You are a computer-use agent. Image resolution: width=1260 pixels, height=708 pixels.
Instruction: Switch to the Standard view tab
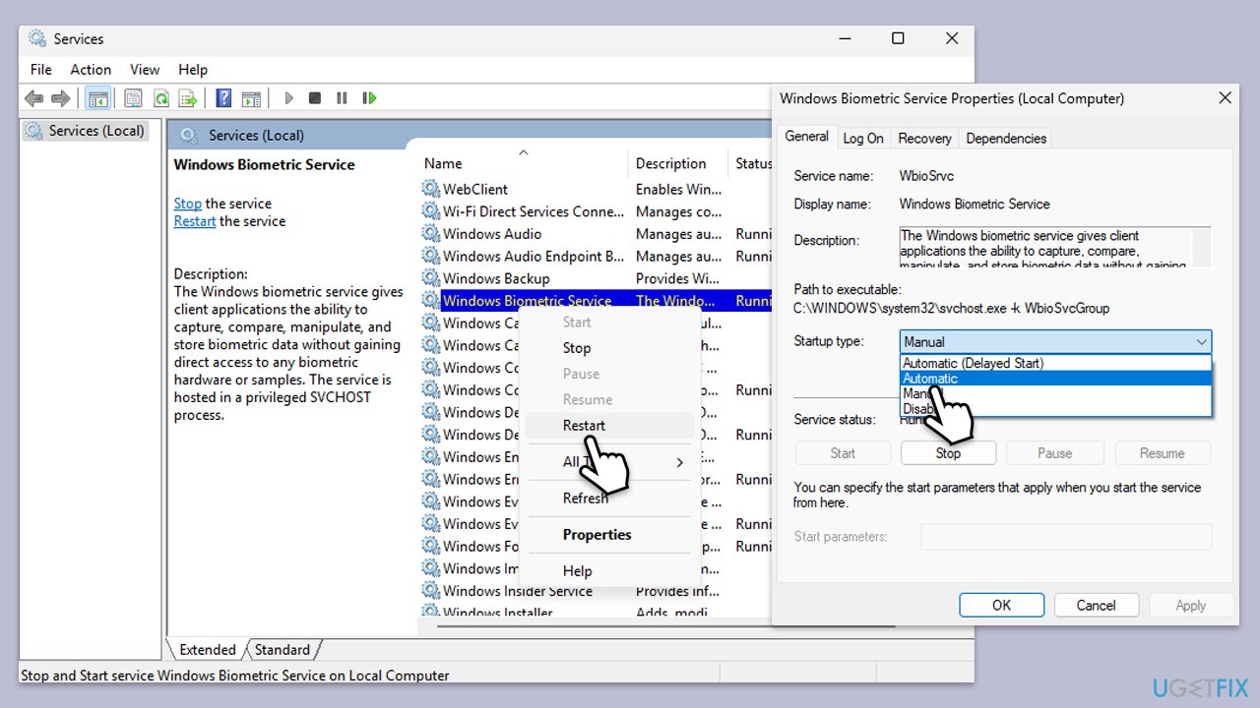[x=283, y=650]
